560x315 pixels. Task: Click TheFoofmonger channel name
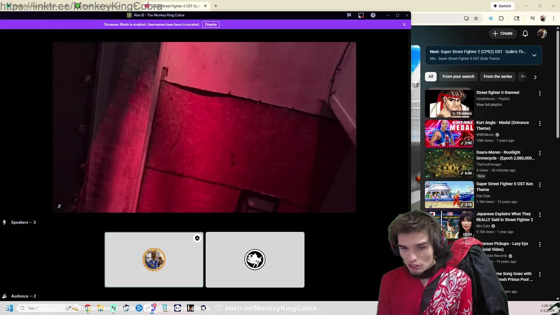tap(489, 164)
